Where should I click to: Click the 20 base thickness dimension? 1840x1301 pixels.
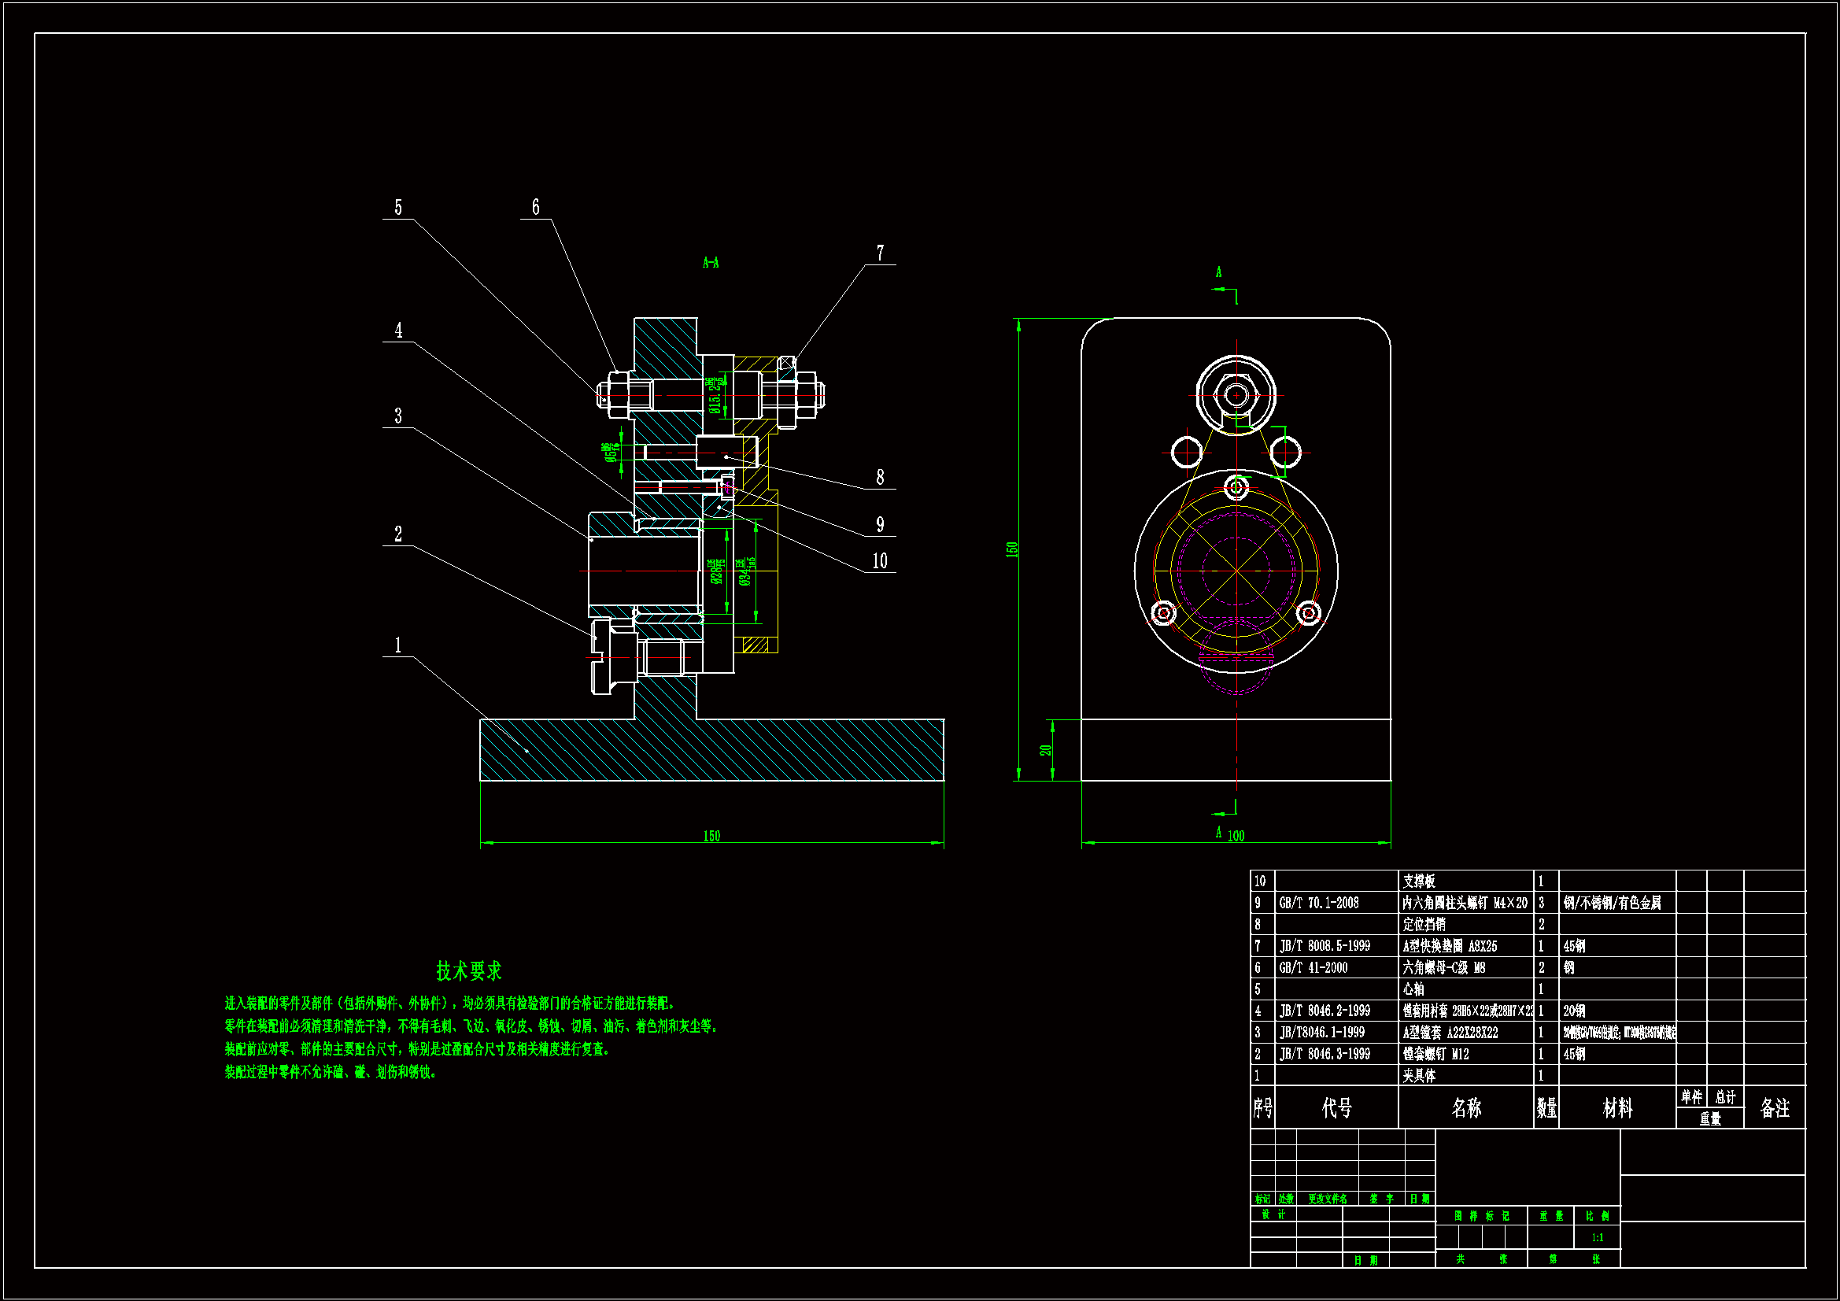pyautogui.click(x=1045, y=750)
